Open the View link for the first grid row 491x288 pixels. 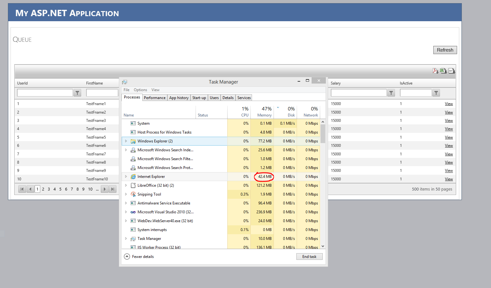point(449,104)
